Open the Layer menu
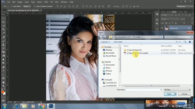This screenshot has width=195, height=109. [27, 2]
